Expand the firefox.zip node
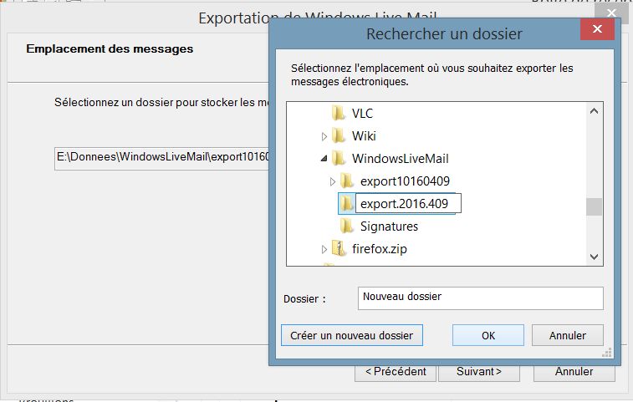Image resolution: width=633 pixels, height=402 pixels. [324, 249]
